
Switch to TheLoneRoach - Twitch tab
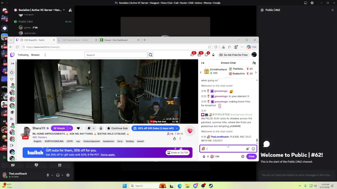point(77,40)
